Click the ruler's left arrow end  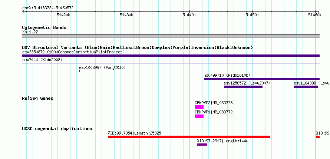(x=23, y=11)
